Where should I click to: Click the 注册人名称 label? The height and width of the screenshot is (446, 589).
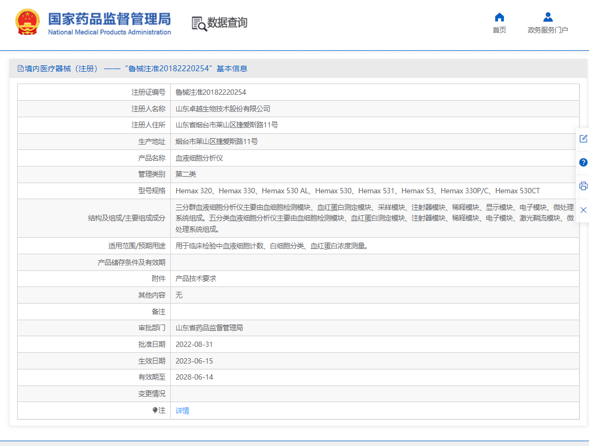[x=148, y=109]
